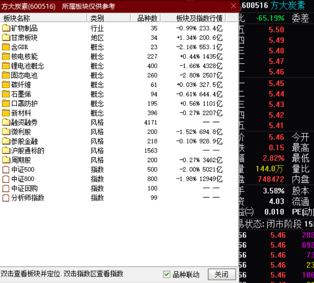Click the folder icon beside 碳纤维

point(6,85)
